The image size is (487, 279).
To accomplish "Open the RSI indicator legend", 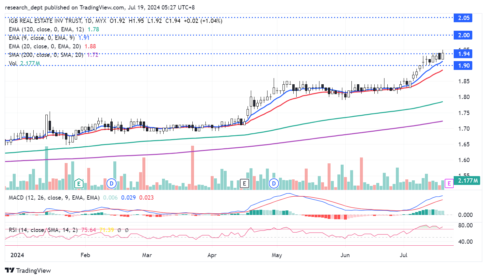I will [x=43, y=230].
